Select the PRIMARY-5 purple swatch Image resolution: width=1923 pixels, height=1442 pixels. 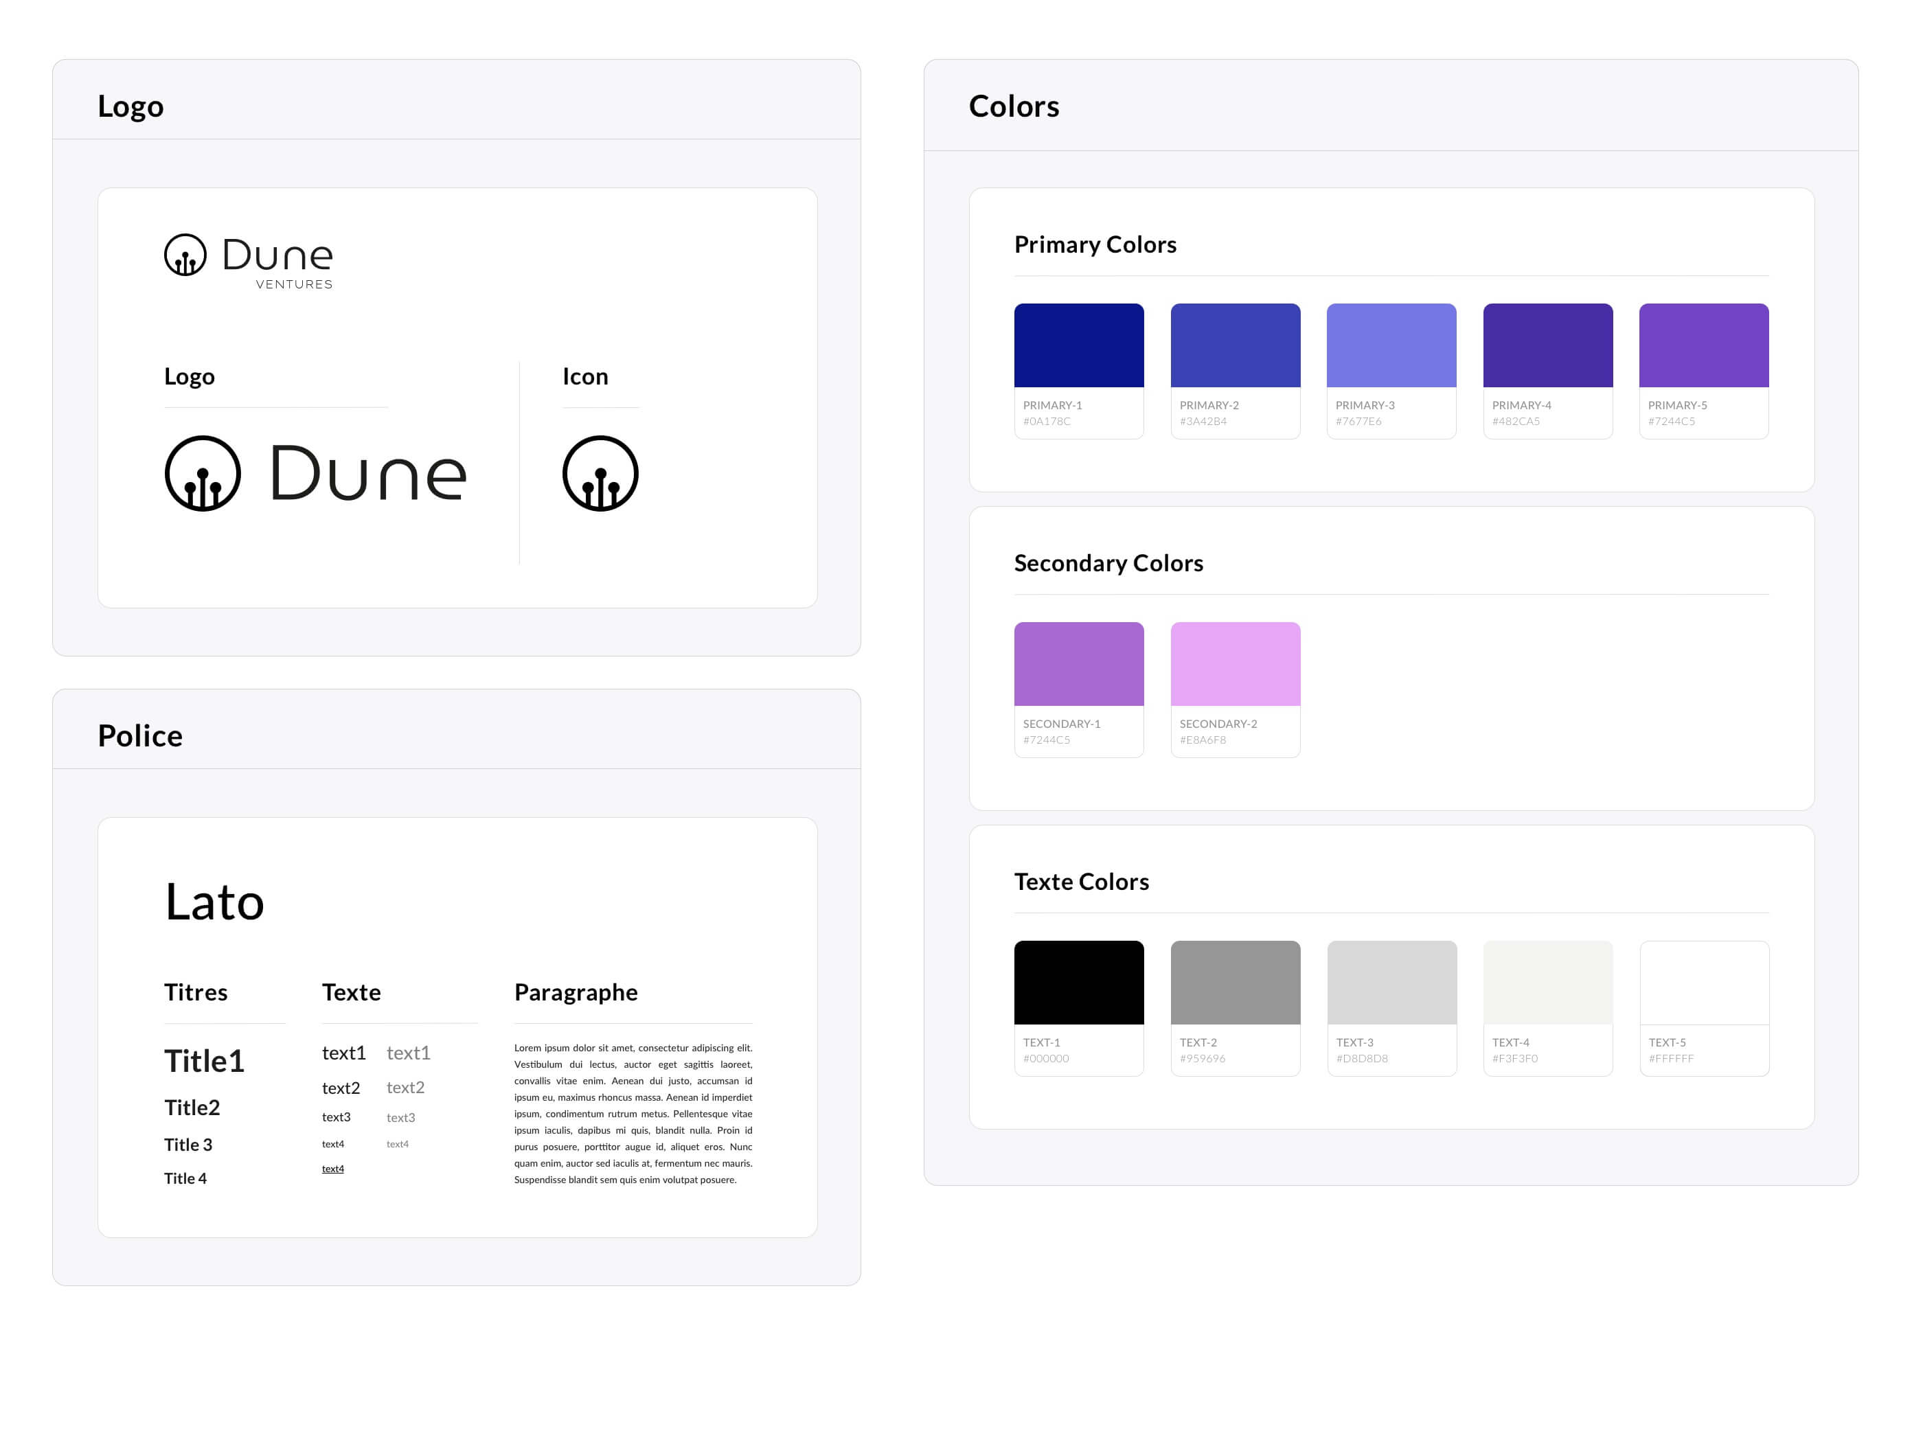tap(1703, 345)
